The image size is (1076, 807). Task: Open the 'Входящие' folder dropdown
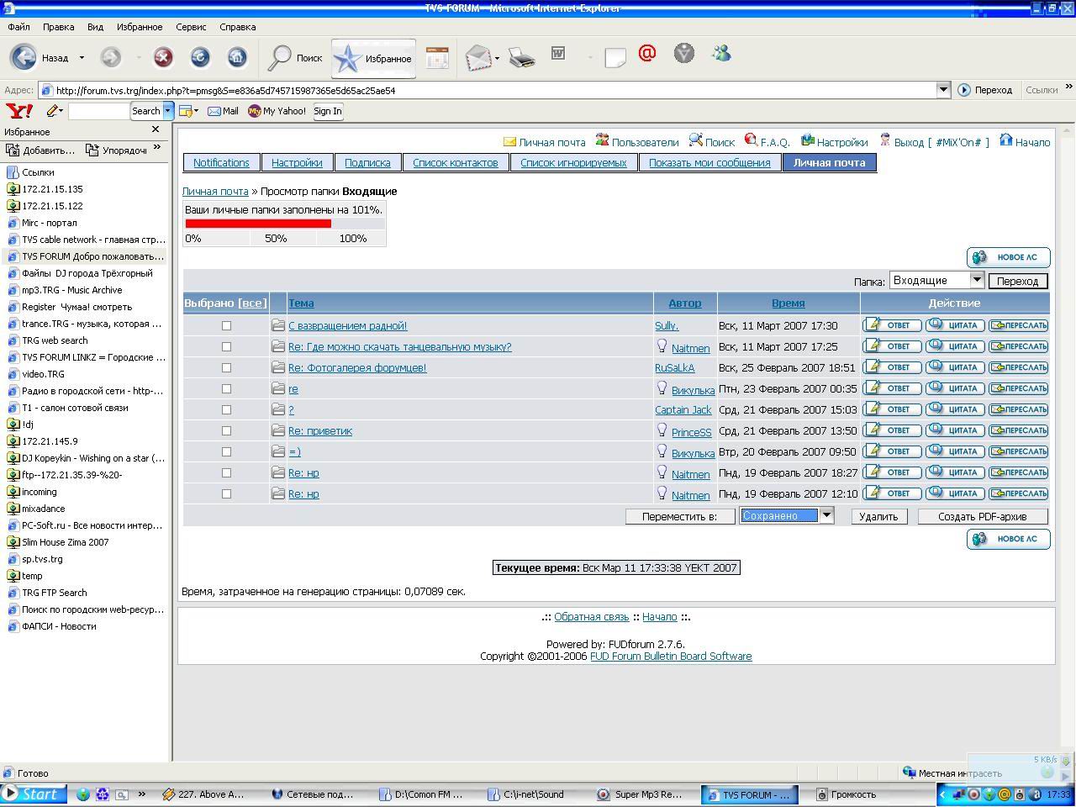coord(977,280)
